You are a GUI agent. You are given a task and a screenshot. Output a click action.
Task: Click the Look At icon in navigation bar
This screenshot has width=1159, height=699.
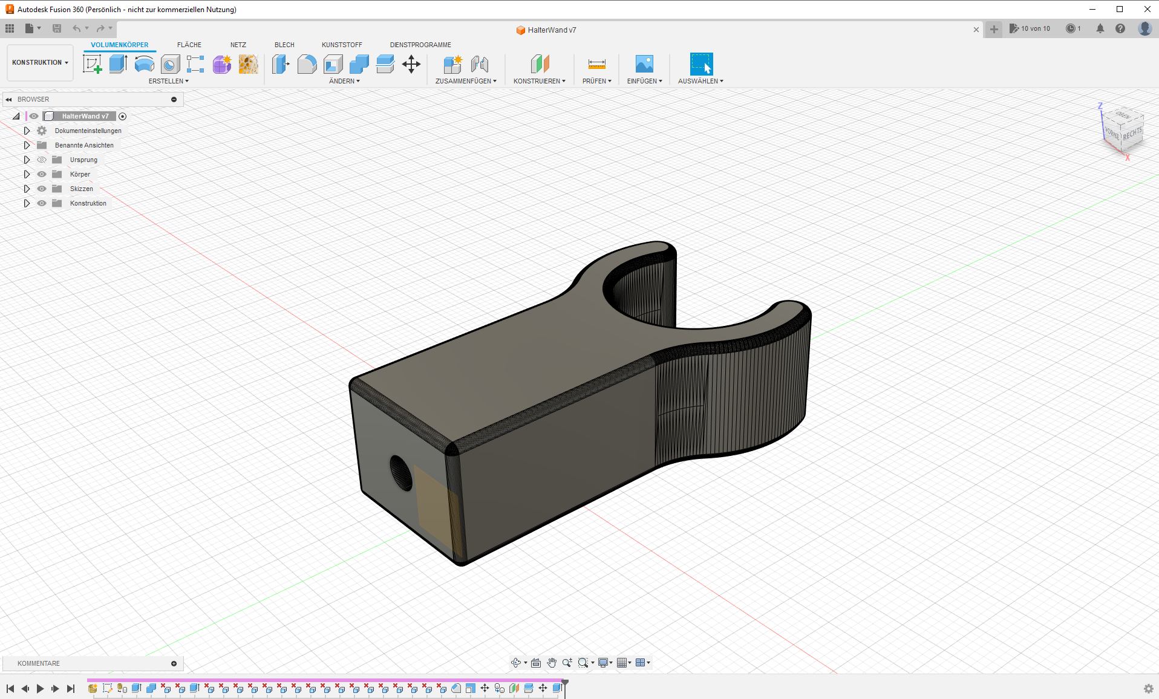536,663
